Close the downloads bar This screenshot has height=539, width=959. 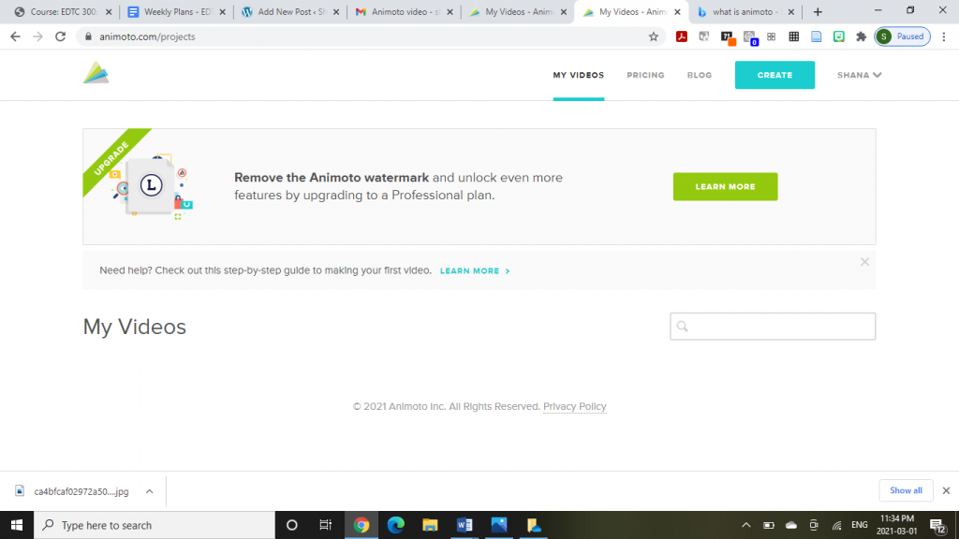click(x=946, y=490)
